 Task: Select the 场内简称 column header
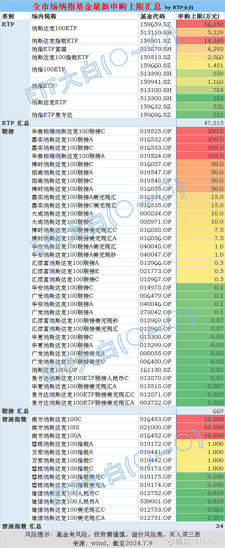tap(44, 16)
